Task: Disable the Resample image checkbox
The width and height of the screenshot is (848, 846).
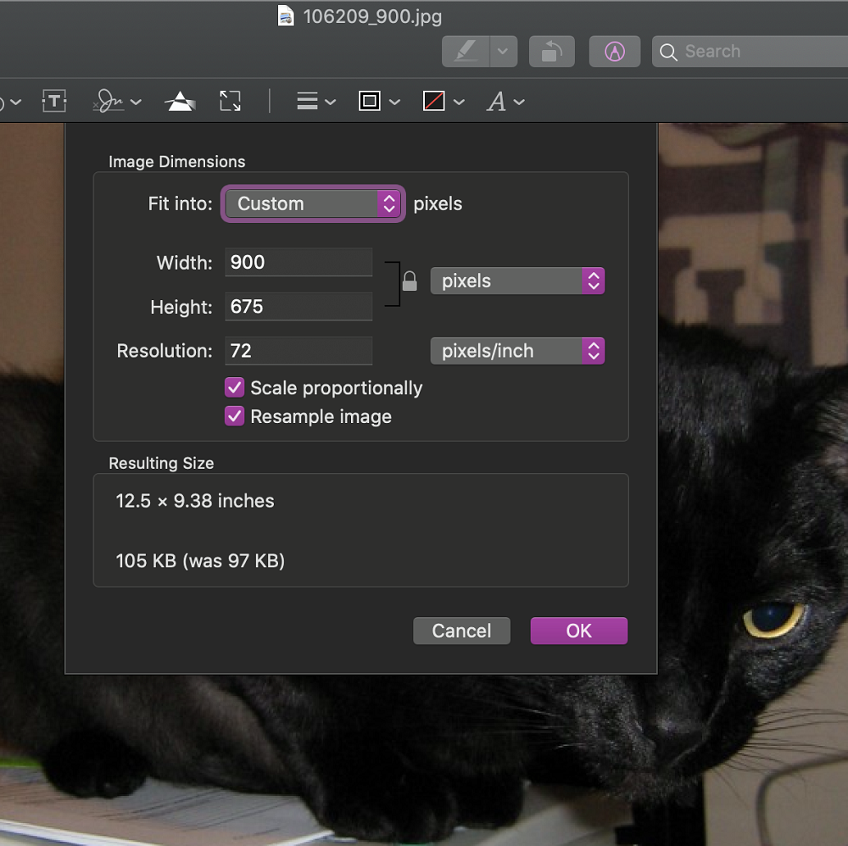Action: coord(235,417)
